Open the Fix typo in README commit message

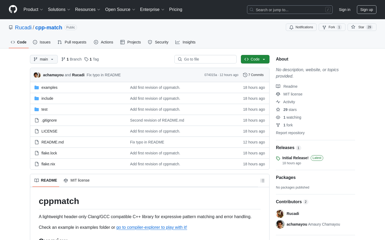click(104, 75)
